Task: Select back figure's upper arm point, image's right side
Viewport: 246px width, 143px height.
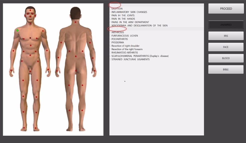Action: [x=90, y=43]
